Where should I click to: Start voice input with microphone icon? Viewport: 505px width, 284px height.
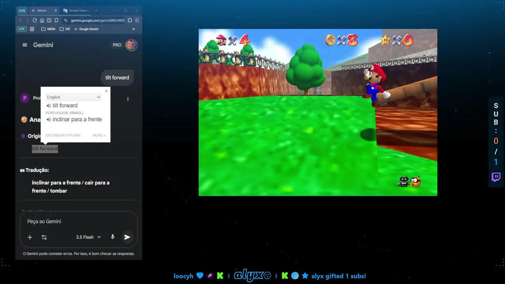(113, 237)
